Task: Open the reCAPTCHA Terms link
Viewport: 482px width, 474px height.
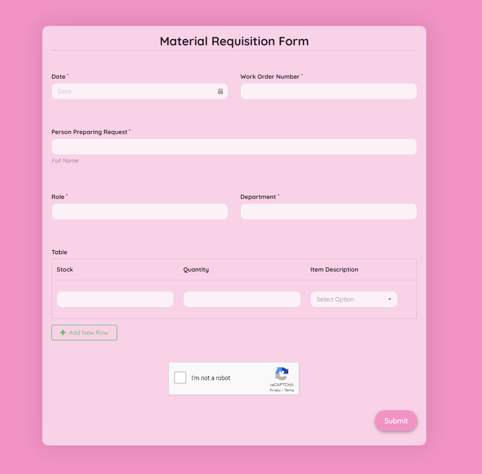Action: click(289, 390)
